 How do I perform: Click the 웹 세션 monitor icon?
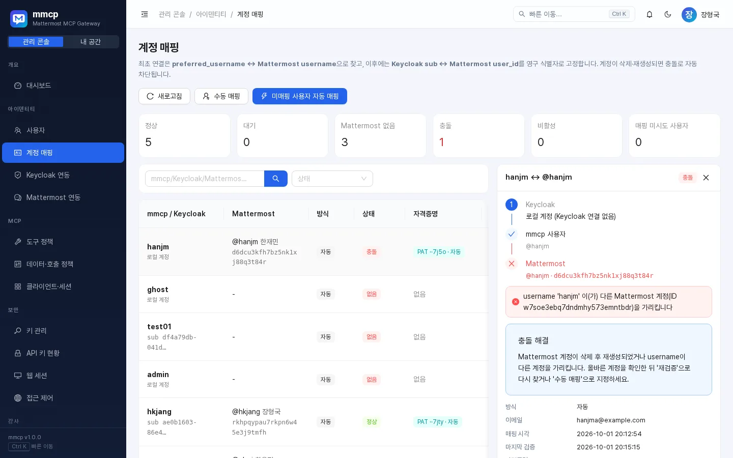click(x=18, y=376)
